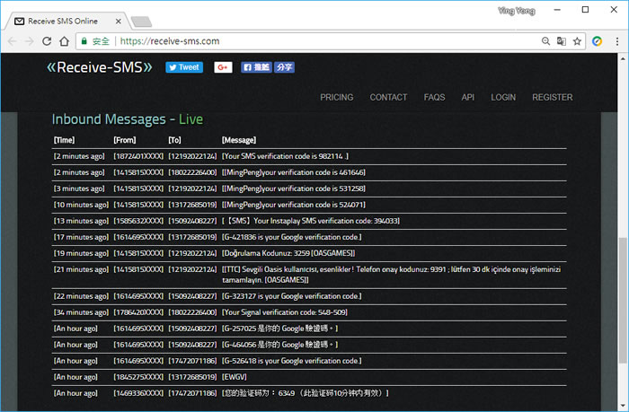
Task: Click sender 1786420XXXX number
Action: 138,312
